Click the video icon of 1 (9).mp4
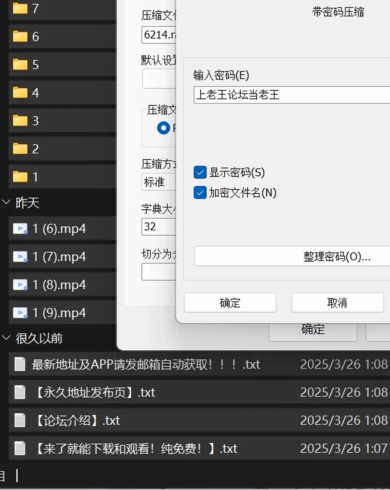This screenshot has width=390, height=490. click(20, 313)
